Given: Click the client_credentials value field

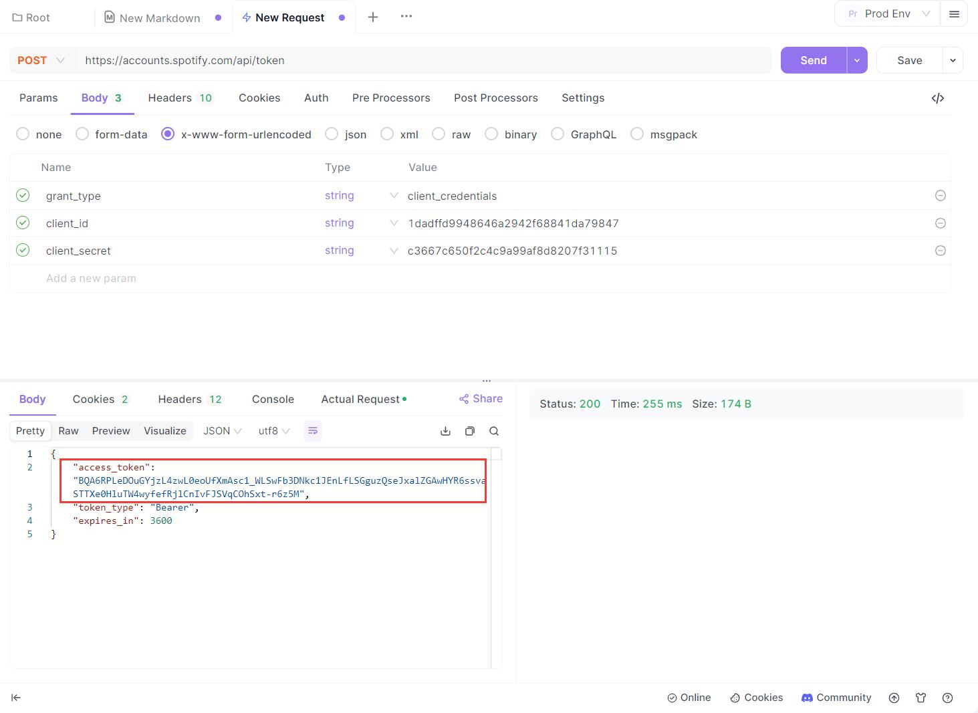Looking at the screenshot, I should click(x=452, y=196).
